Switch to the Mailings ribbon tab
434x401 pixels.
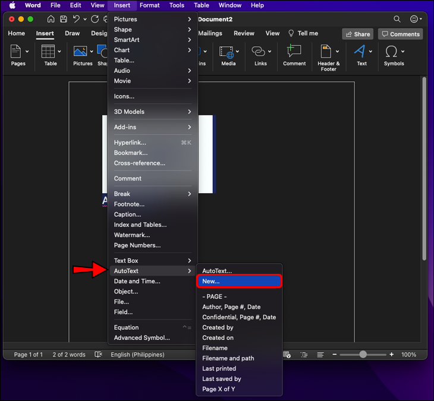point(210,33)
